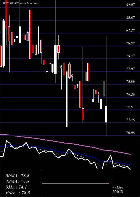Click the 84.07 price axis label
The width and height of the screenshot is (140, 197).
131,5
